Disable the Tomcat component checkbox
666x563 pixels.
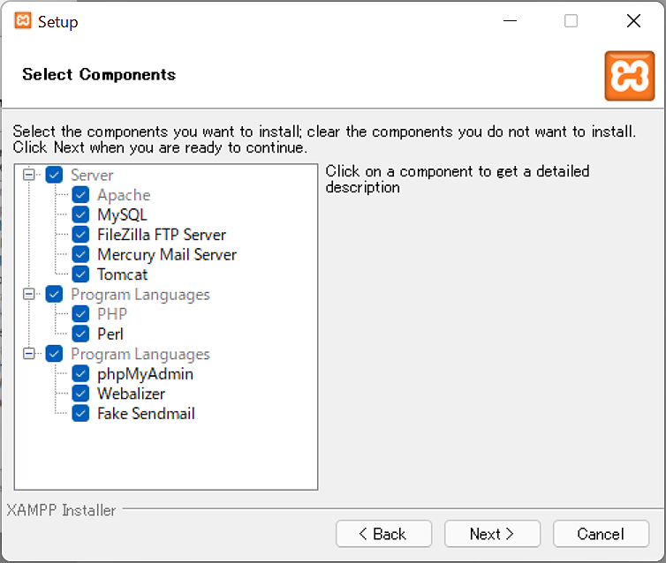click(x=81, y=274)
